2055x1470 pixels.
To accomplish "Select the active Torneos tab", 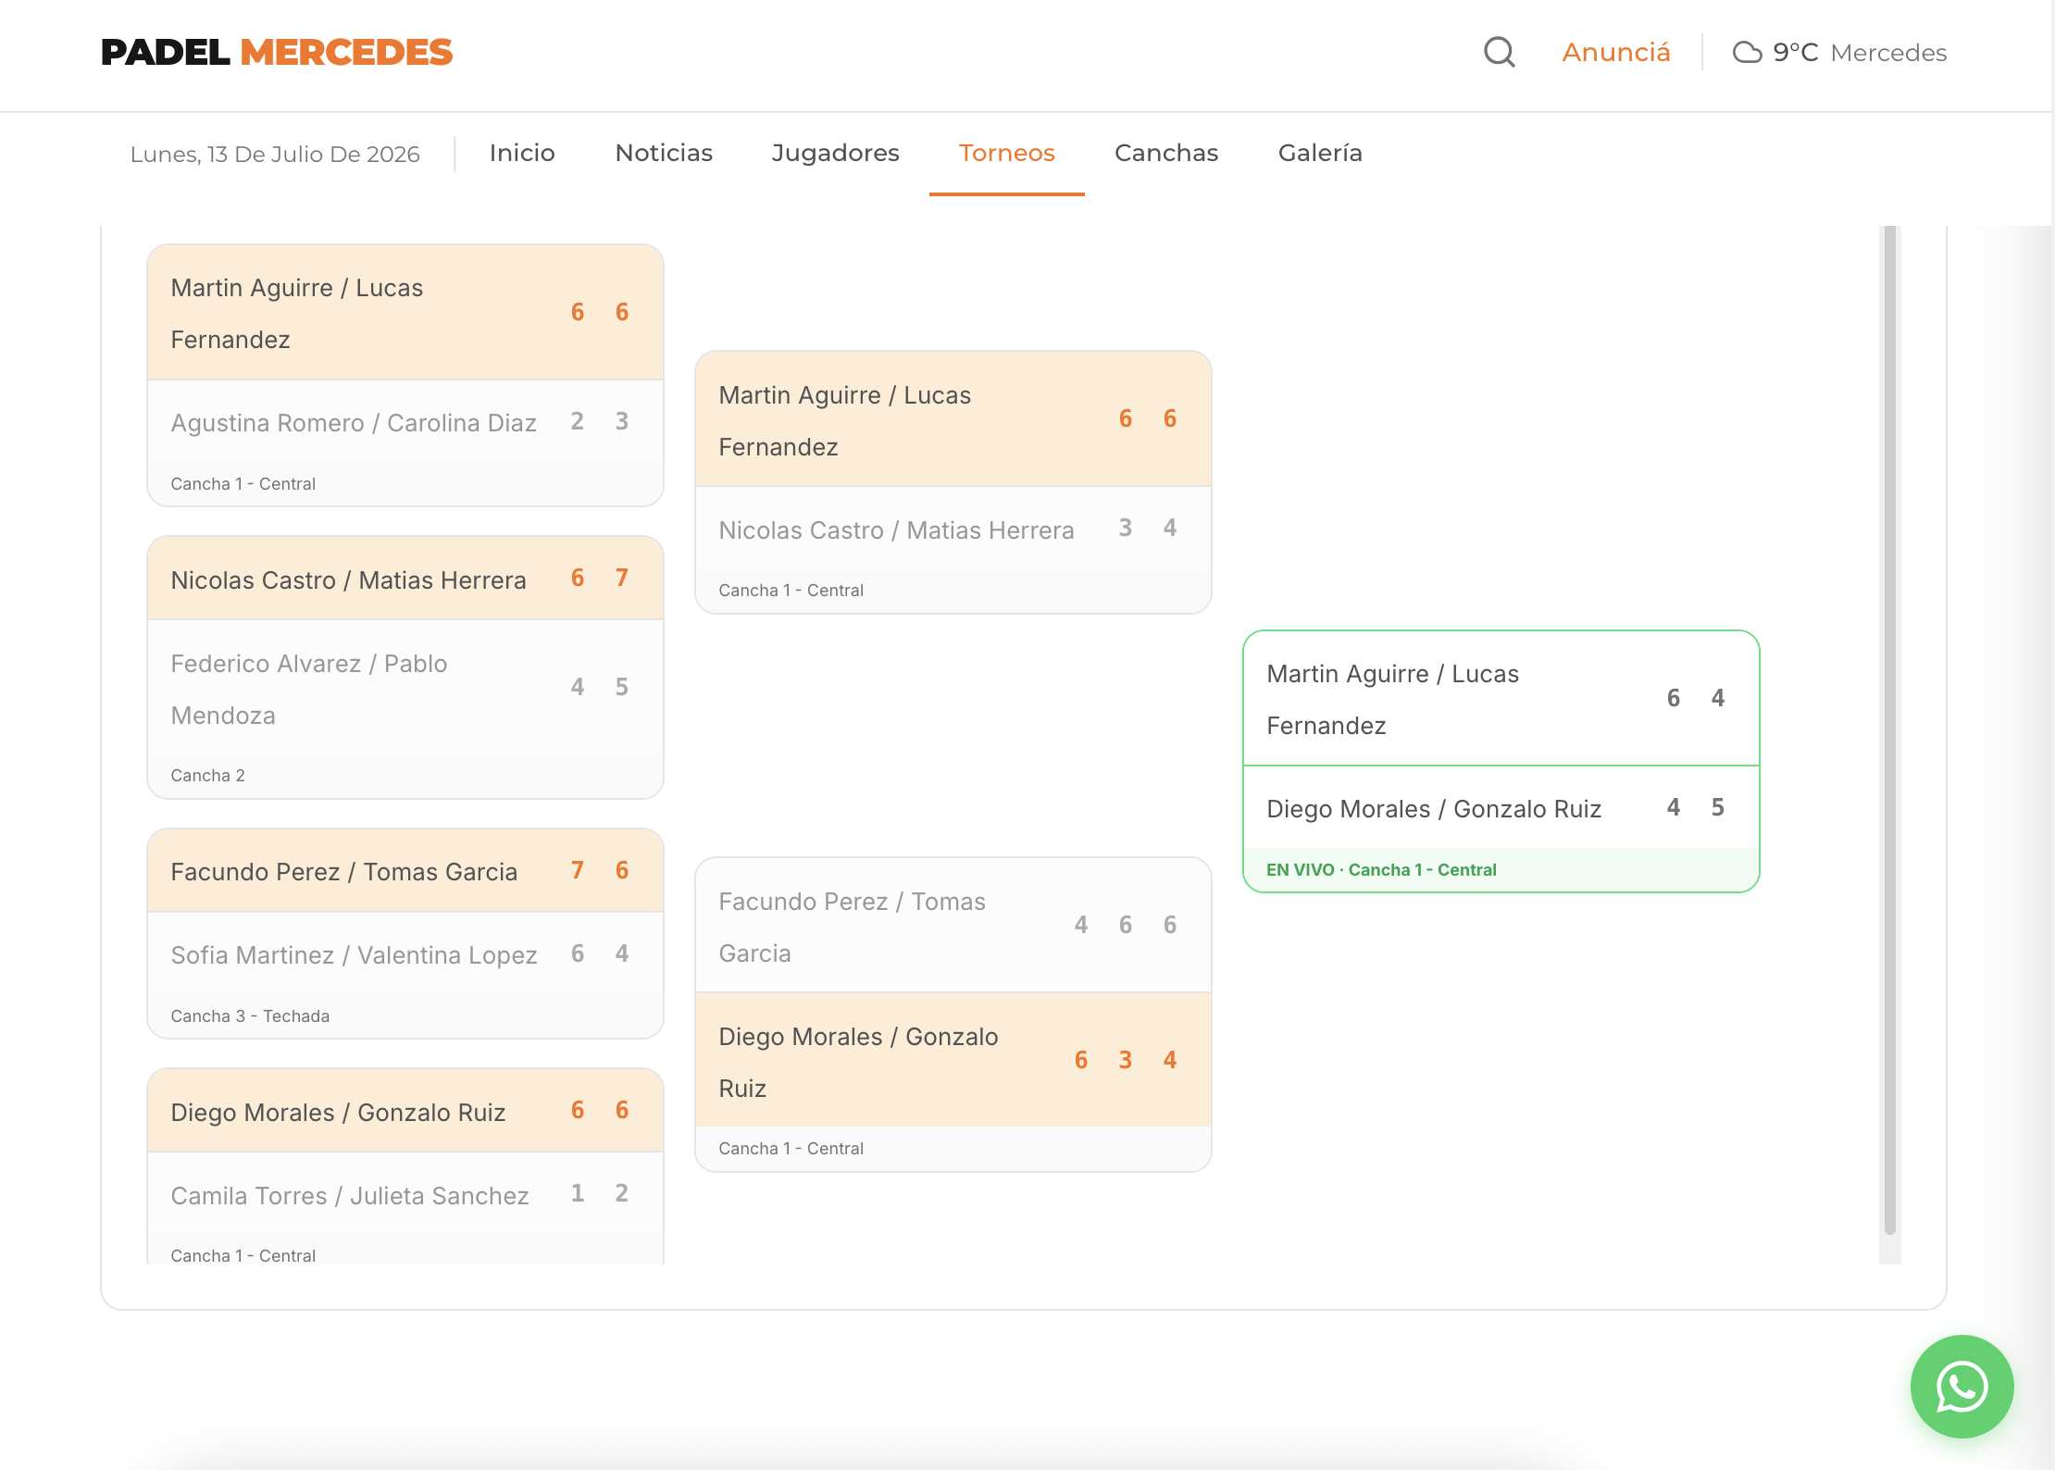I will click(1006, 153).
